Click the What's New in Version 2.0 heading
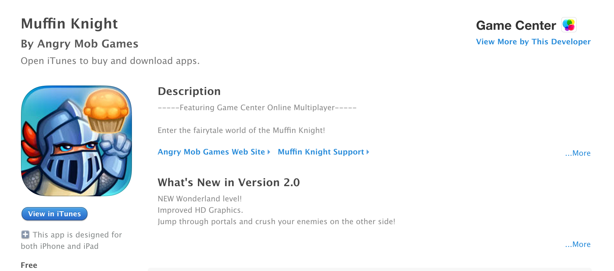Viewport: 614px width, 271px height. click(x=229, y=183)
